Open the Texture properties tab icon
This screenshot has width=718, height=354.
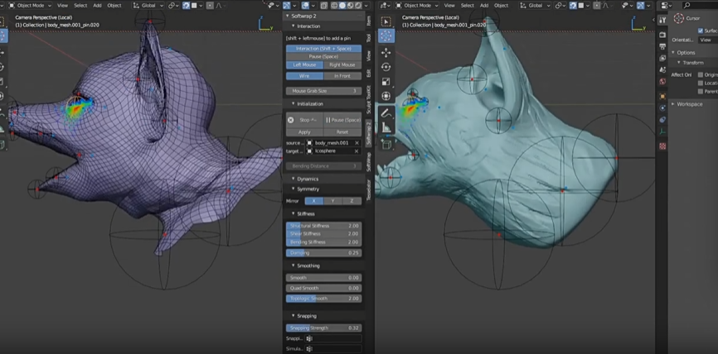click(x=662, y=146)
